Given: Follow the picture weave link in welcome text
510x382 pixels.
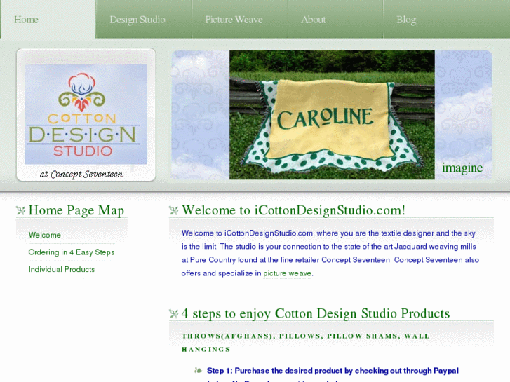Looking at the screenshot, I should (x=287, y=273).
